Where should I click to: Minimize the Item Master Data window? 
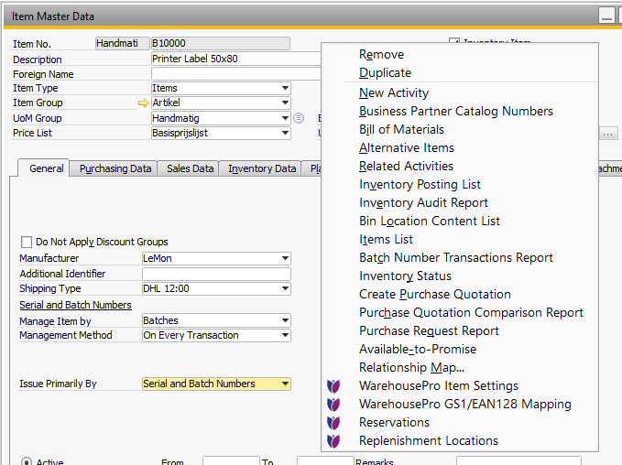point(606,16)
